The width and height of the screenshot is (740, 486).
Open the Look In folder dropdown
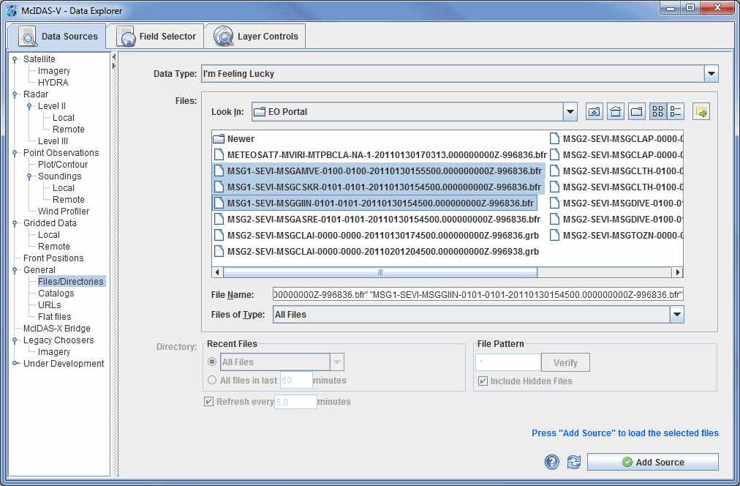(570, 112)
